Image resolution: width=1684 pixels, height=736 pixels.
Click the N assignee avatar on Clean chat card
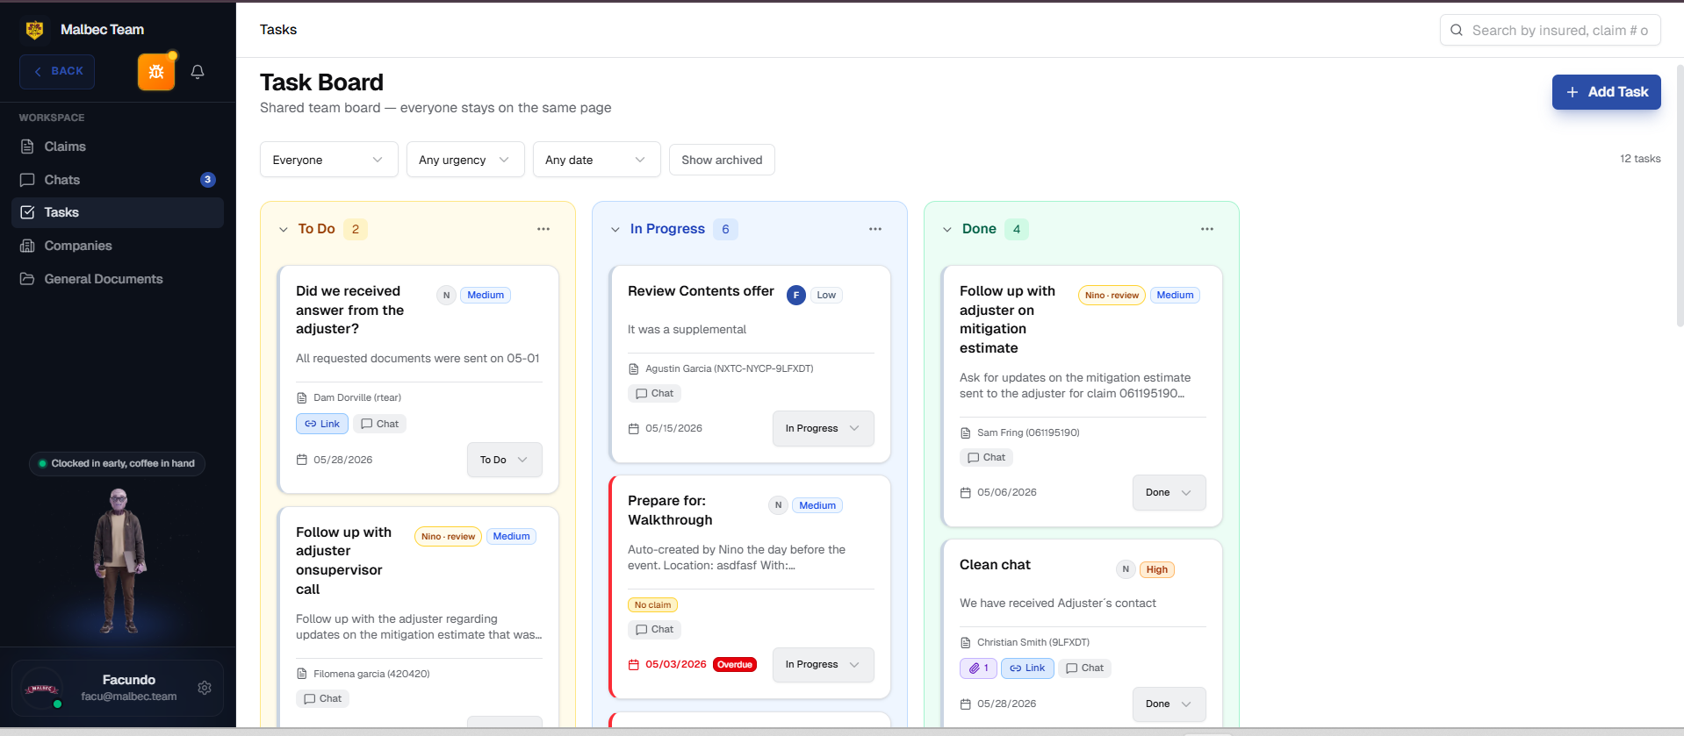click(x=1126, y=569)
